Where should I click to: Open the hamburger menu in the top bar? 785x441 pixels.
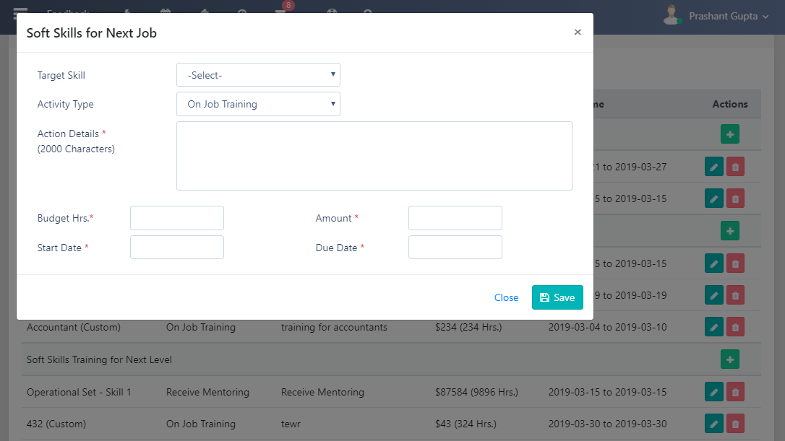(x=20, y=14)
